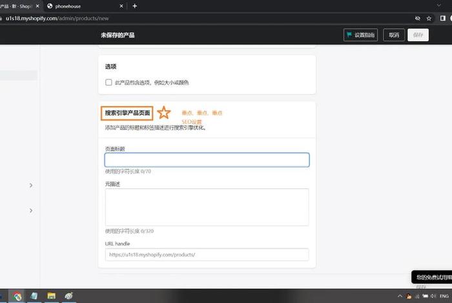This screenshot has height=303, width=452.
Task: Open the fourth taskbar application icon
Action: tap(68, 296)
